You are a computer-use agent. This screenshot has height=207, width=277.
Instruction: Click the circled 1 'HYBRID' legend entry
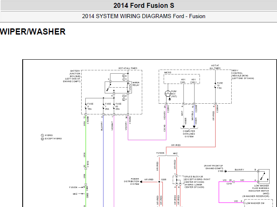pos(47,135)
